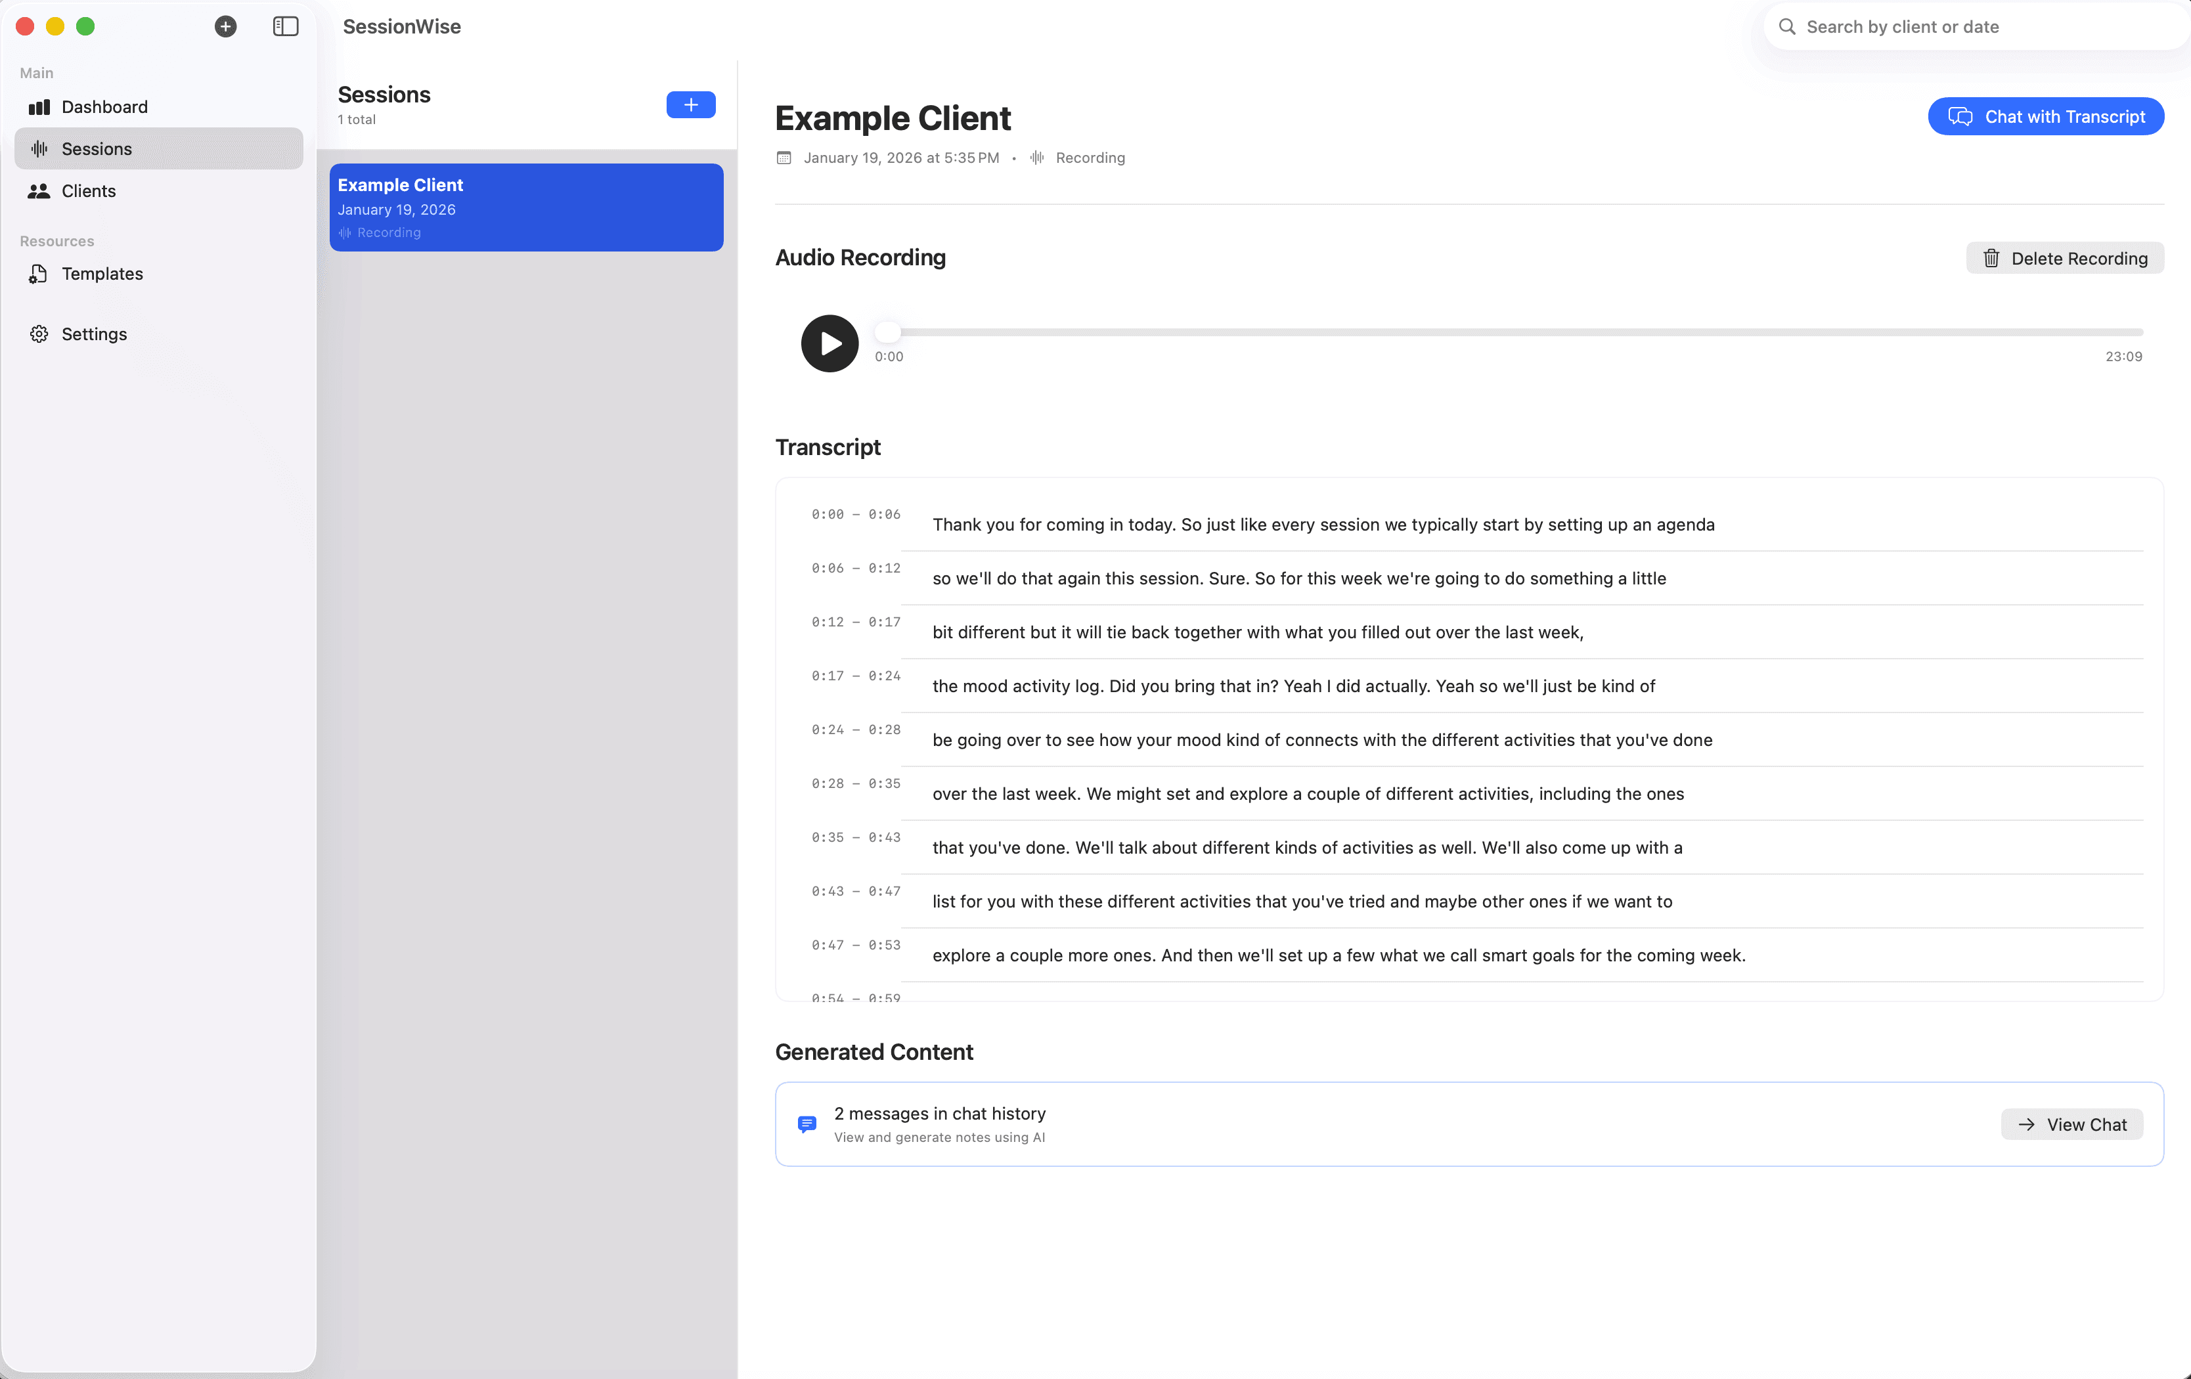Open the Clients list

pos(88,191)
